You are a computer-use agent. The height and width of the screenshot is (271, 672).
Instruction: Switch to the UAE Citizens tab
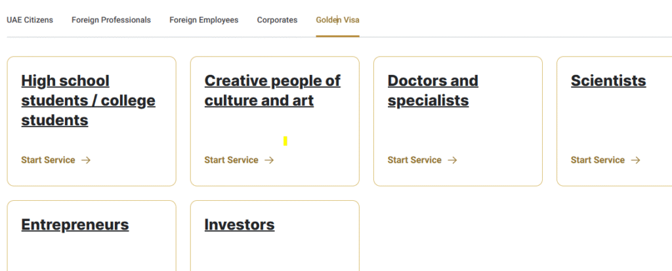[x=30, y=20]
